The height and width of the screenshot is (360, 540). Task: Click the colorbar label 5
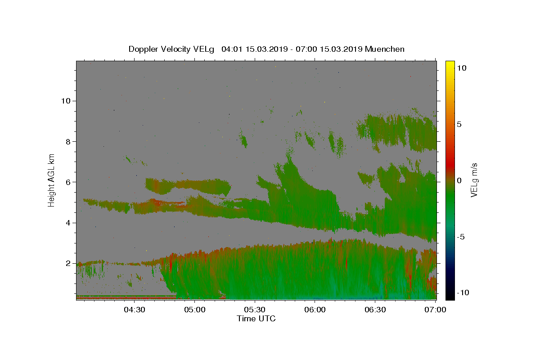tap(459, 124)
